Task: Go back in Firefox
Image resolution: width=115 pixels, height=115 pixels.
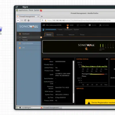Action: 18,20
